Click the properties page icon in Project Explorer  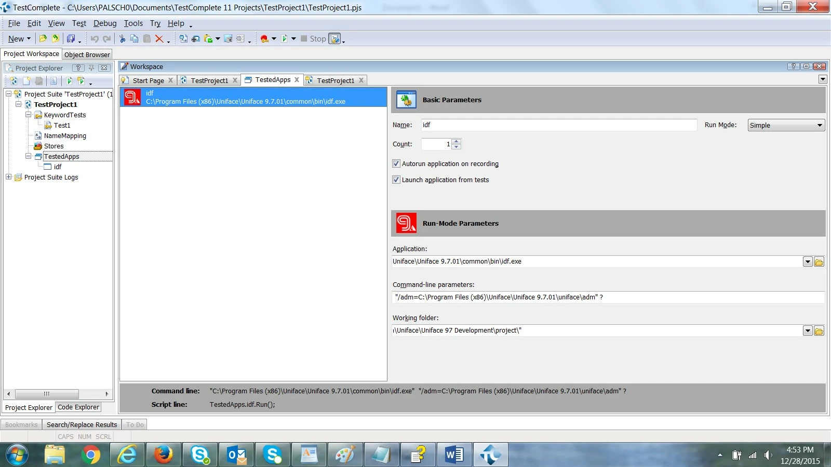pos(53,81)
